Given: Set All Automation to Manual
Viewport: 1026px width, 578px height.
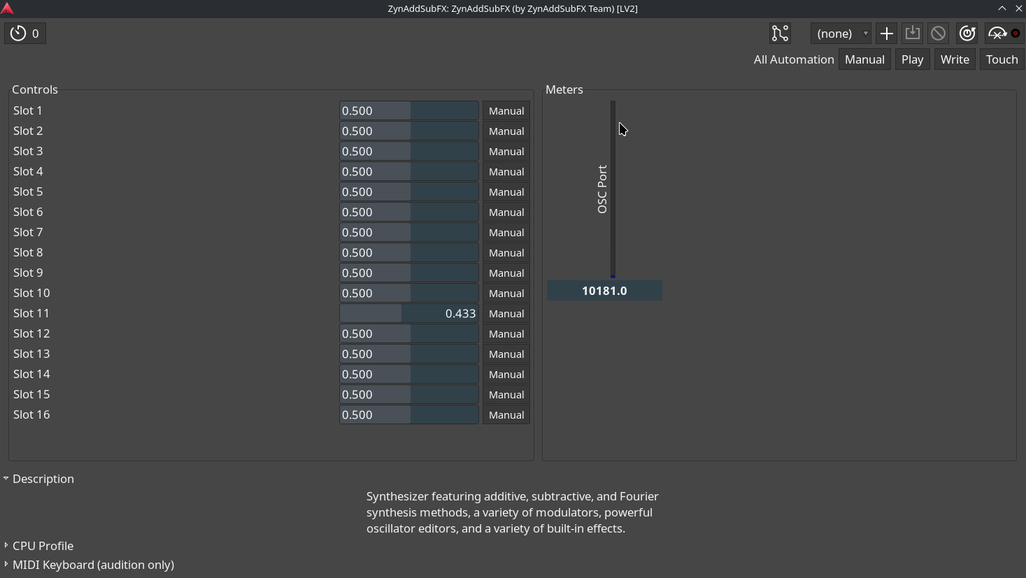Looking at the screenshot, I should tap(864, 59).
